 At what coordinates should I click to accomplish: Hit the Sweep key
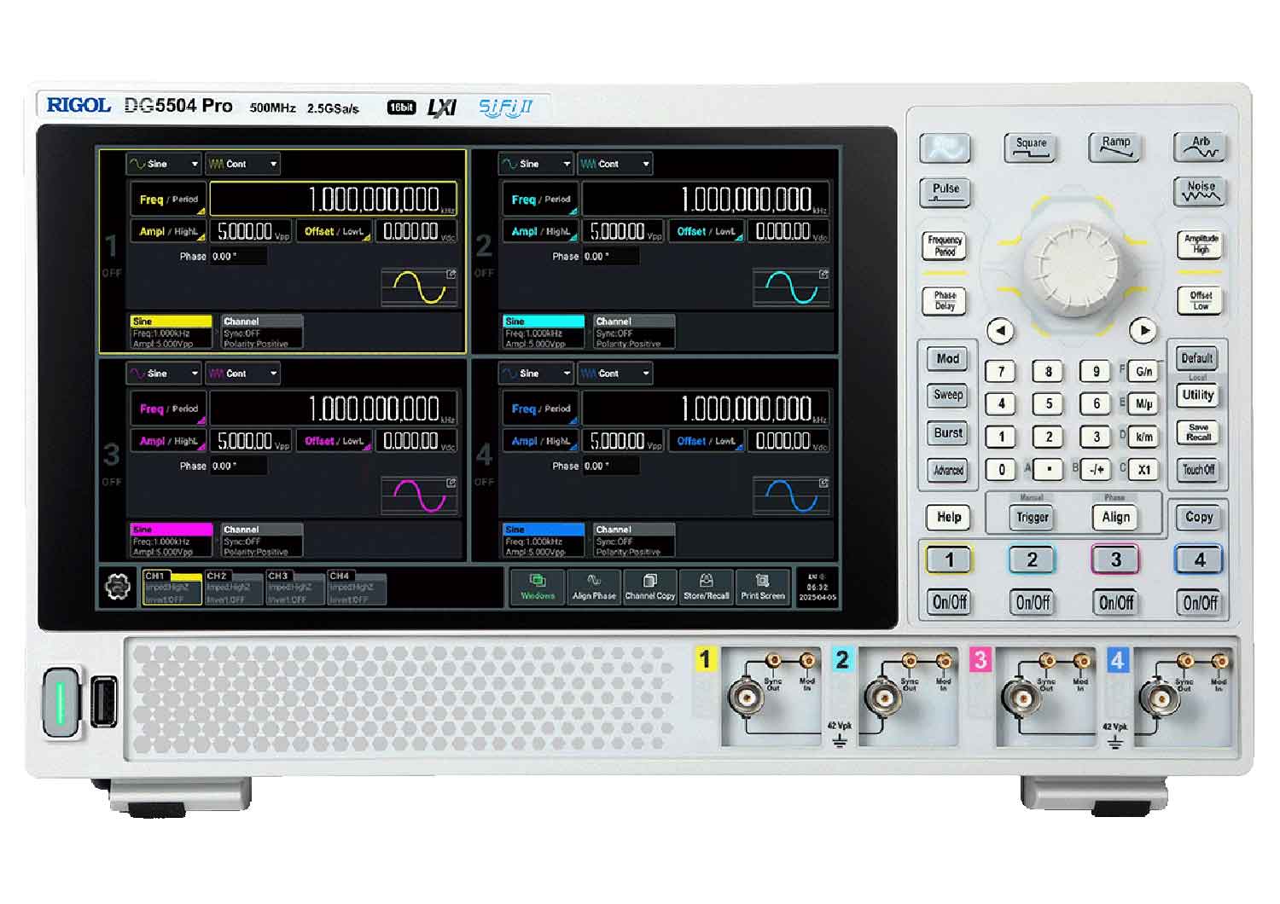tap(947, 396)
